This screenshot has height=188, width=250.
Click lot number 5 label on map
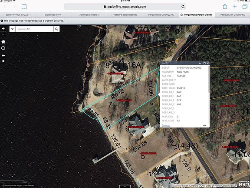pos(143,157)
